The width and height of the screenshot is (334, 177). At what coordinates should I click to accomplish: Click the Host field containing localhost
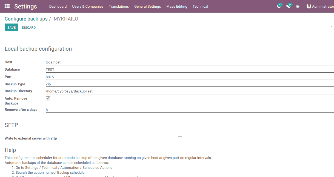(x=189, y=62)
